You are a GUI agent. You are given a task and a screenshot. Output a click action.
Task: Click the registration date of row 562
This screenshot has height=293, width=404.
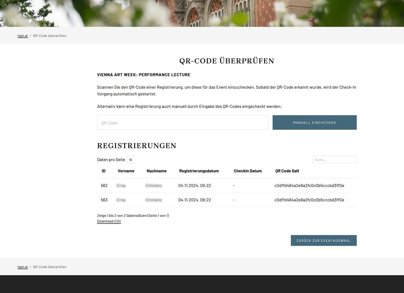click(195, 186)
